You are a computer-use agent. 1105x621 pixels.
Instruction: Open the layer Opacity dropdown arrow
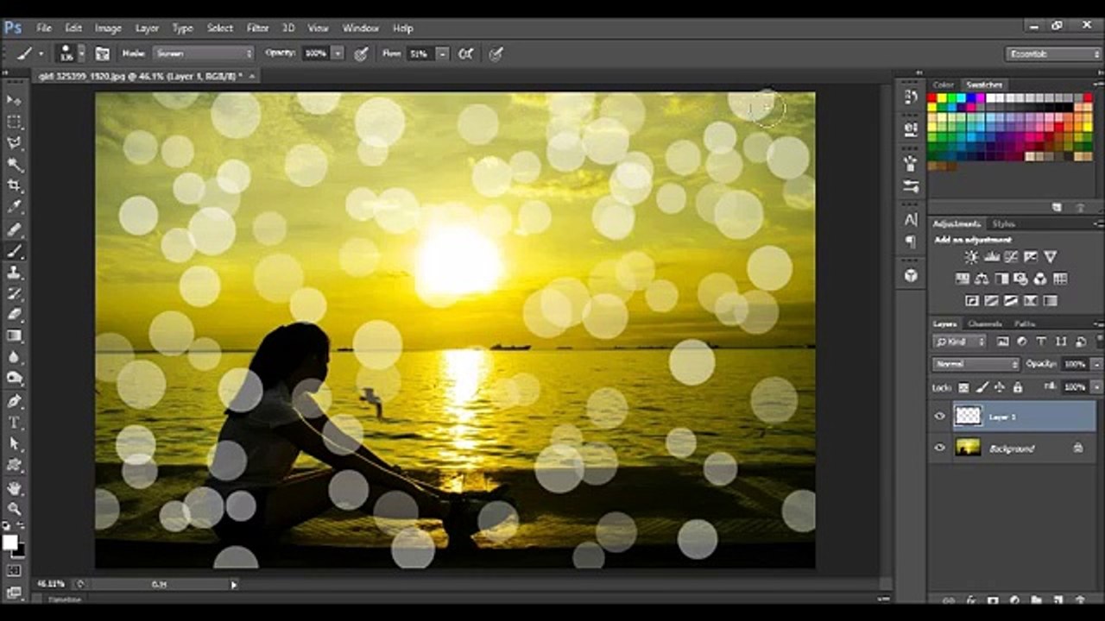click(1096, 365)
